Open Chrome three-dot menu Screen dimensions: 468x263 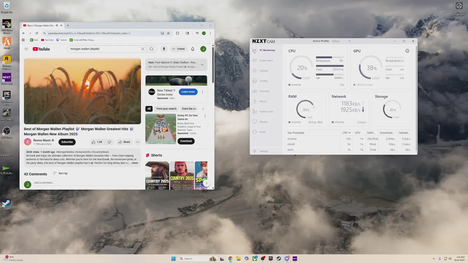210,33
